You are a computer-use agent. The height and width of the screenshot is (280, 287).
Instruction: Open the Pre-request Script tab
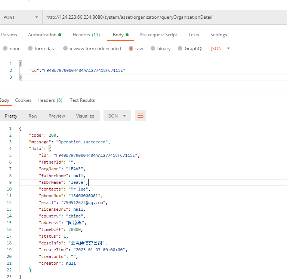(158, 35)
